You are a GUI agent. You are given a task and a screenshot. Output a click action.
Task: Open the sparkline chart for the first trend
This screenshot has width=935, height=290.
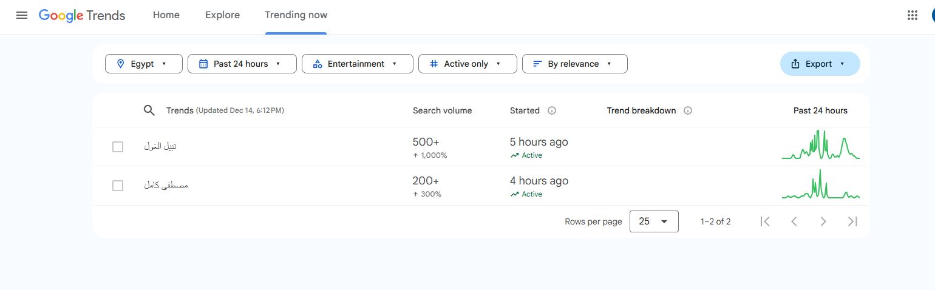(820, 146)
